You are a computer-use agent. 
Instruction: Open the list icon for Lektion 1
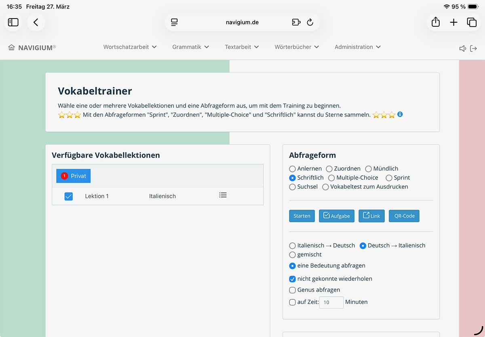[223, 195]
